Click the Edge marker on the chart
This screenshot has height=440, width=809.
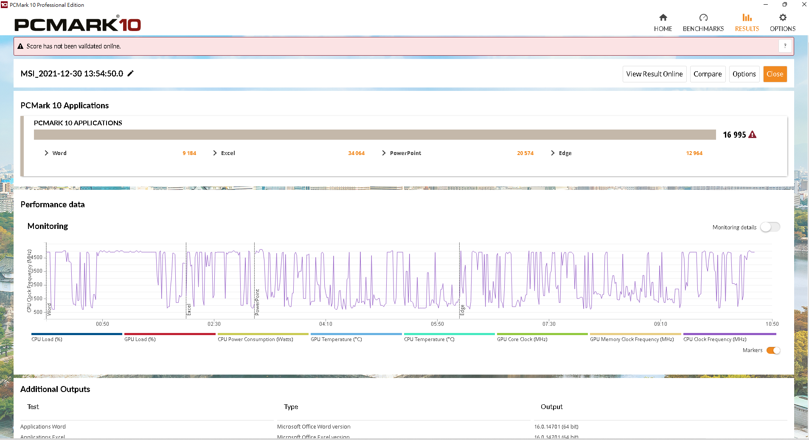coord(462,310)
